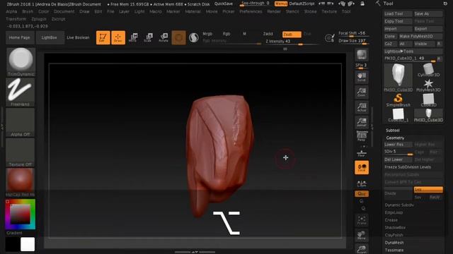
Task: Toggle Perspective distortion (Persp)
Action: click(x=362, y=136)
